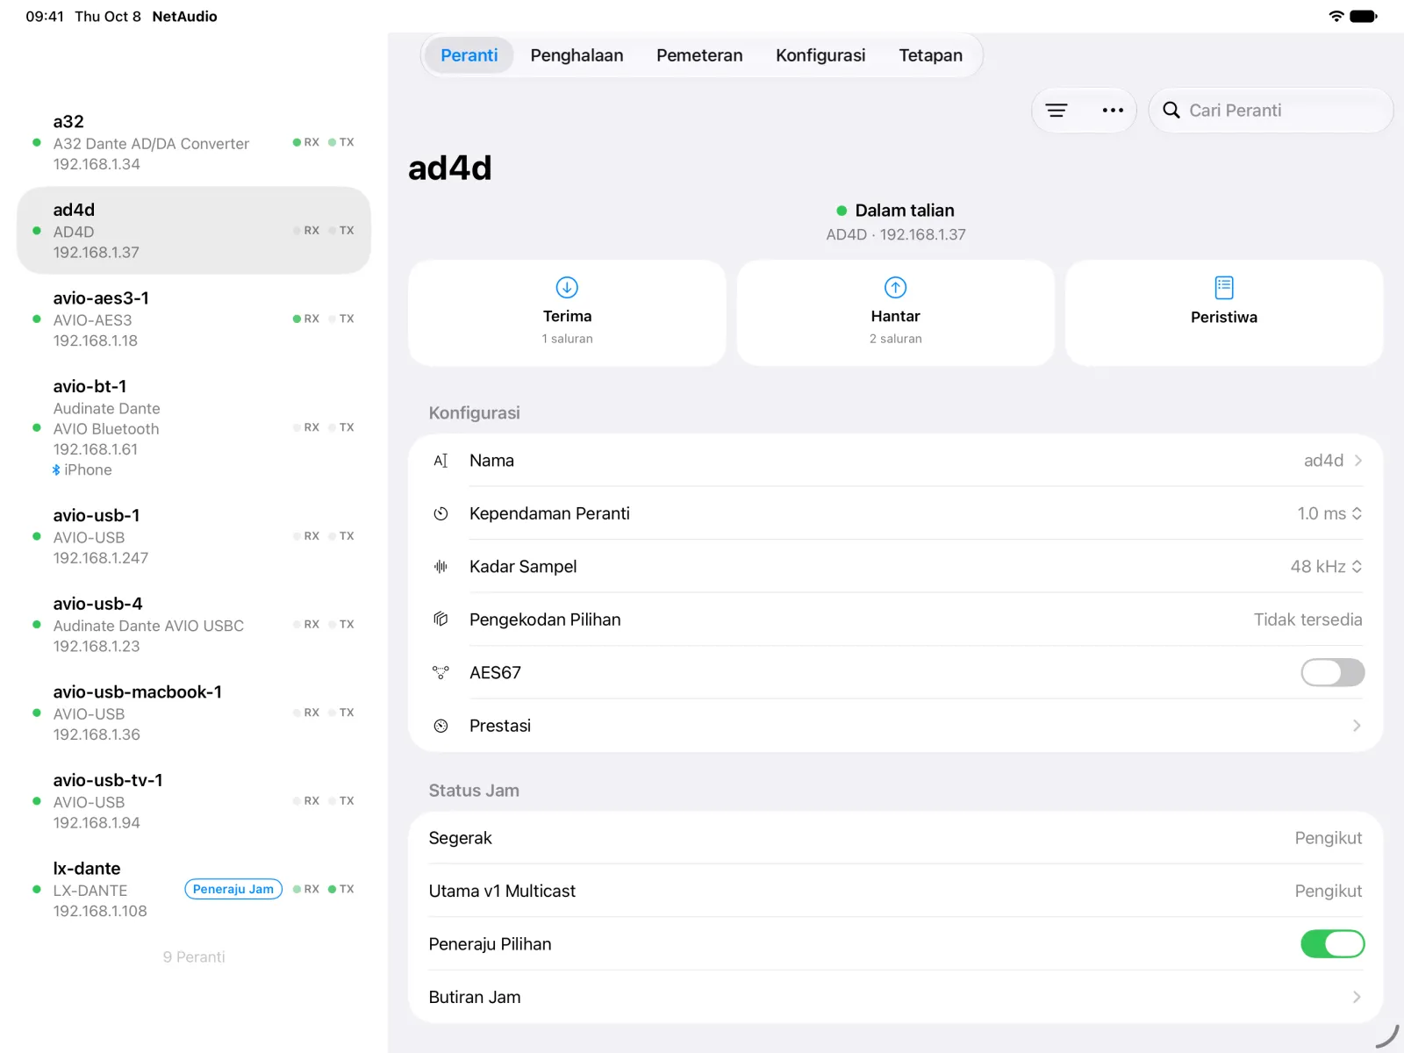This screenshot has width=1404, height=1053.
Task: Click the Bluetooth icon next to iPhone
Action: tap(56, 470)
